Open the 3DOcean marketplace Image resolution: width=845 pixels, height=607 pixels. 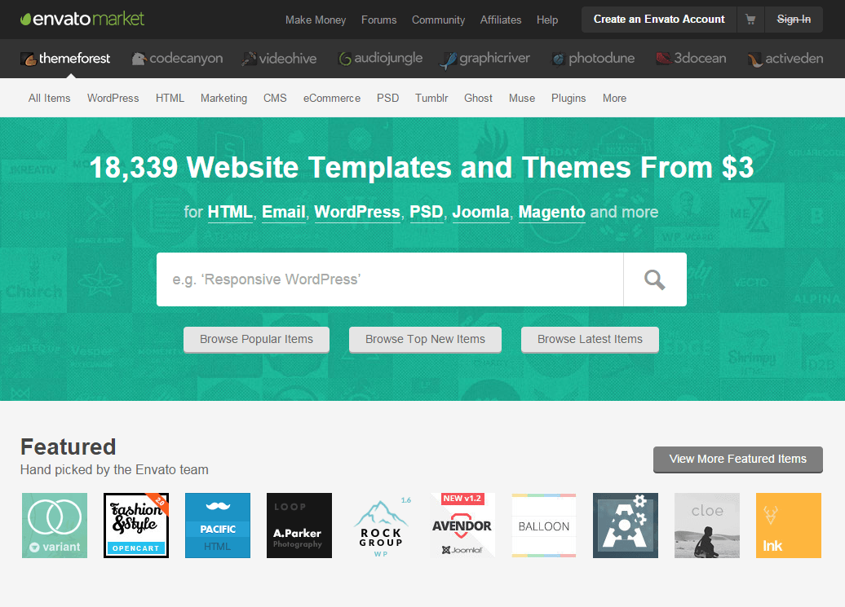[691, 59]
